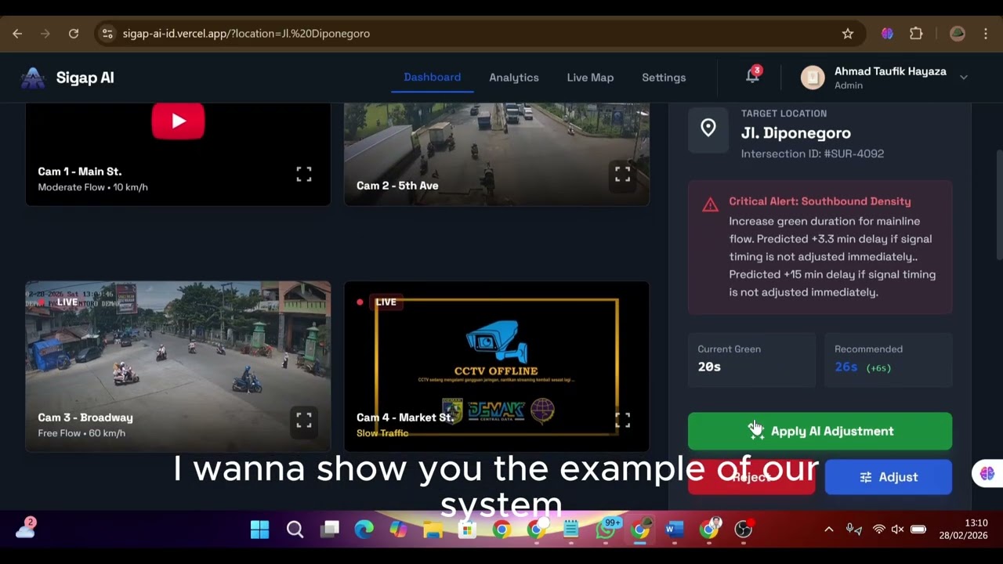Image resolution: width=1003 pixels, height=564 pixels.
Task: Reload the page
Action: pyautogui.click(x=73, y=34)
